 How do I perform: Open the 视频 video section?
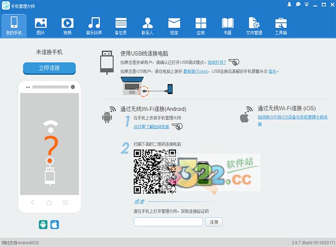tap(67, 26)
